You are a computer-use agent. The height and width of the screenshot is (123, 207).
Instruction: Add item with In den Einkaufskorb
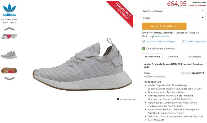click(164, 26)
